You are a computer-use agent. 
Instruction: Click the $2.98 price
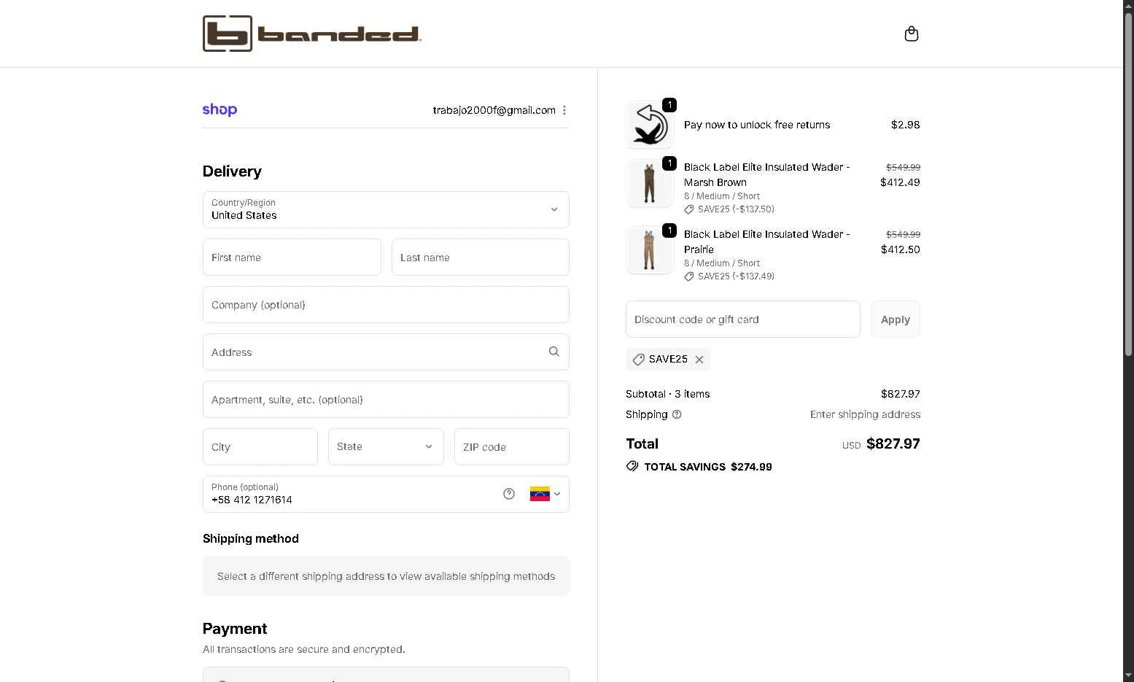pos(905,125)
